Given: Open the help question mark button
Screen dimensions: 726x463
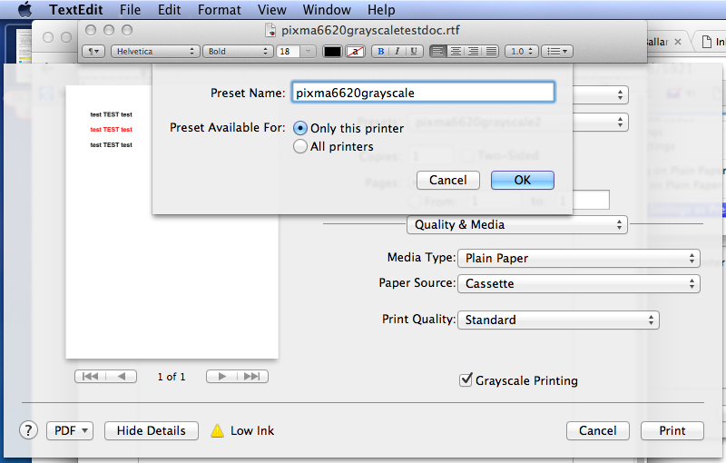Looking at the screenshot, I should 28,430.
